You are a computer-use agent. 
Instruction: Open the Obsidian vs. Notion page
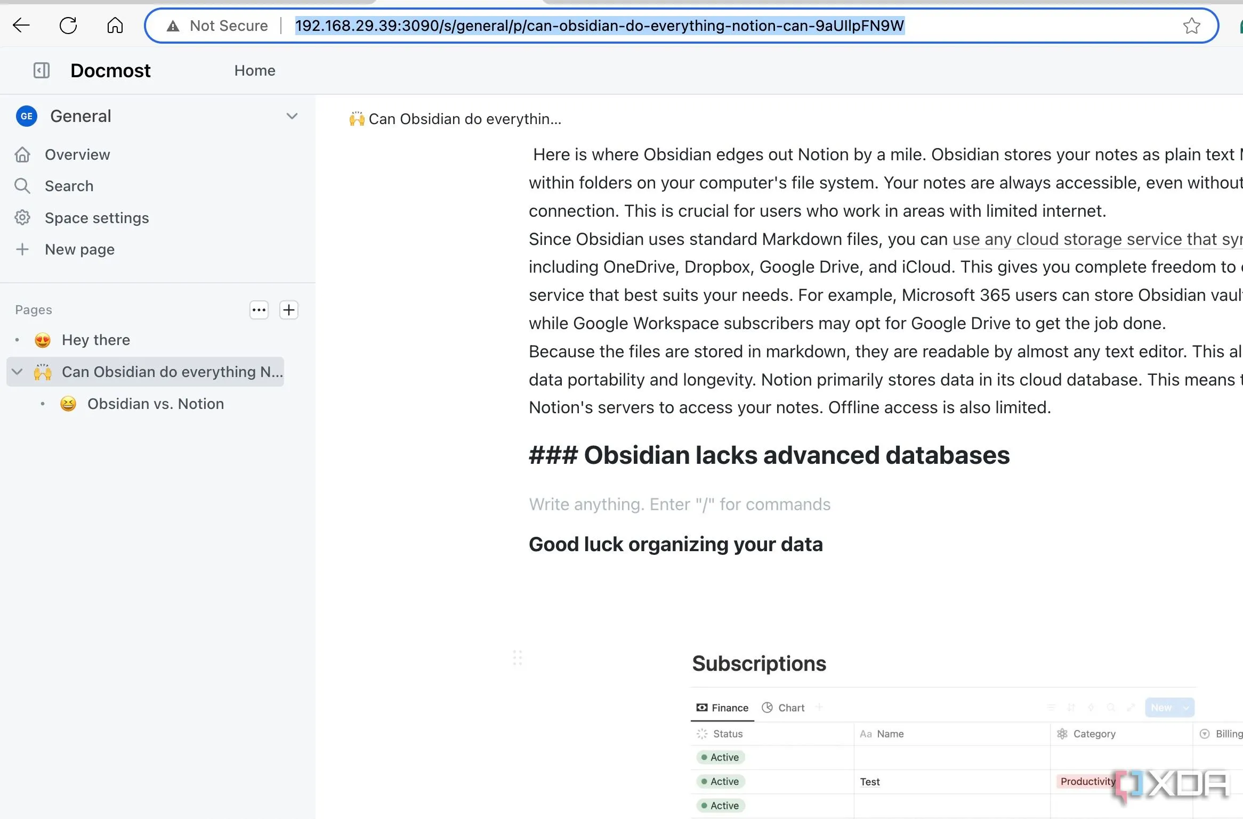click(155, 404)
